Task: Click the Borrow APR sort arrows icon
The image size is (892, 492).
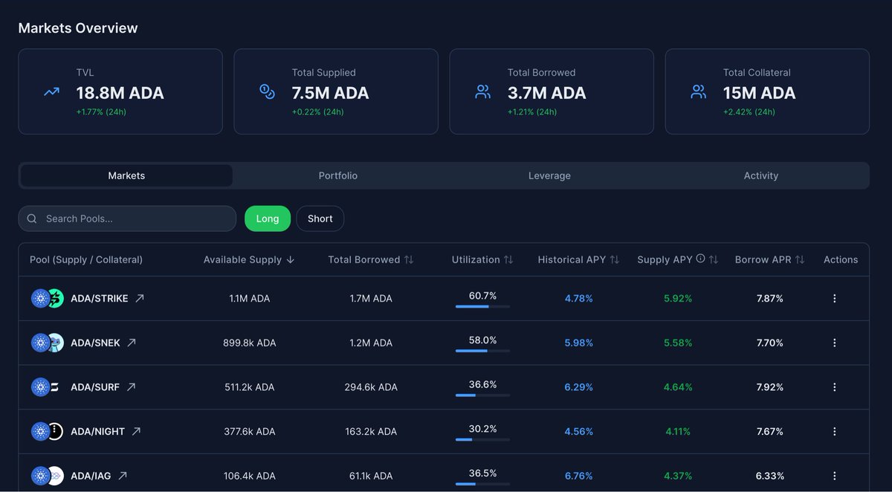Action: click(x=800, y=259)
